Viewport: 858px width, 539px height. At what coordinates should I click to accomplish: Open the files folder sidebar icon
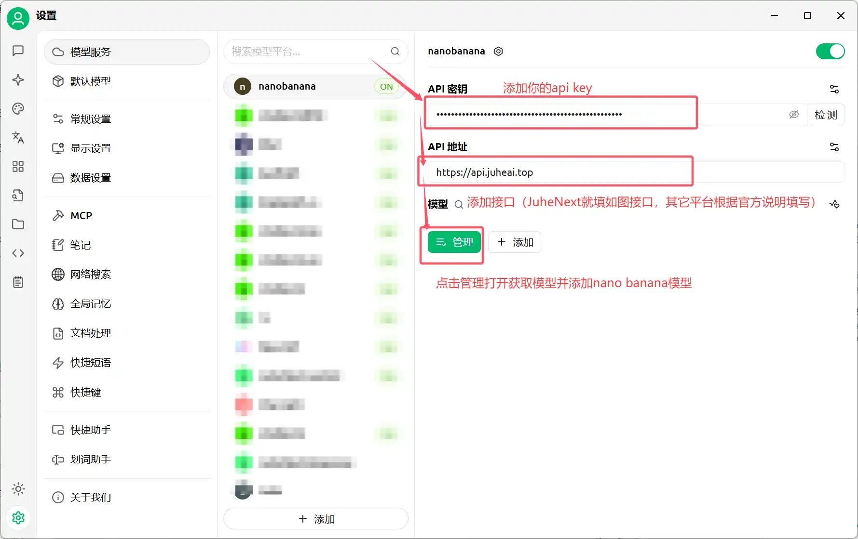[x=18, y=224]
